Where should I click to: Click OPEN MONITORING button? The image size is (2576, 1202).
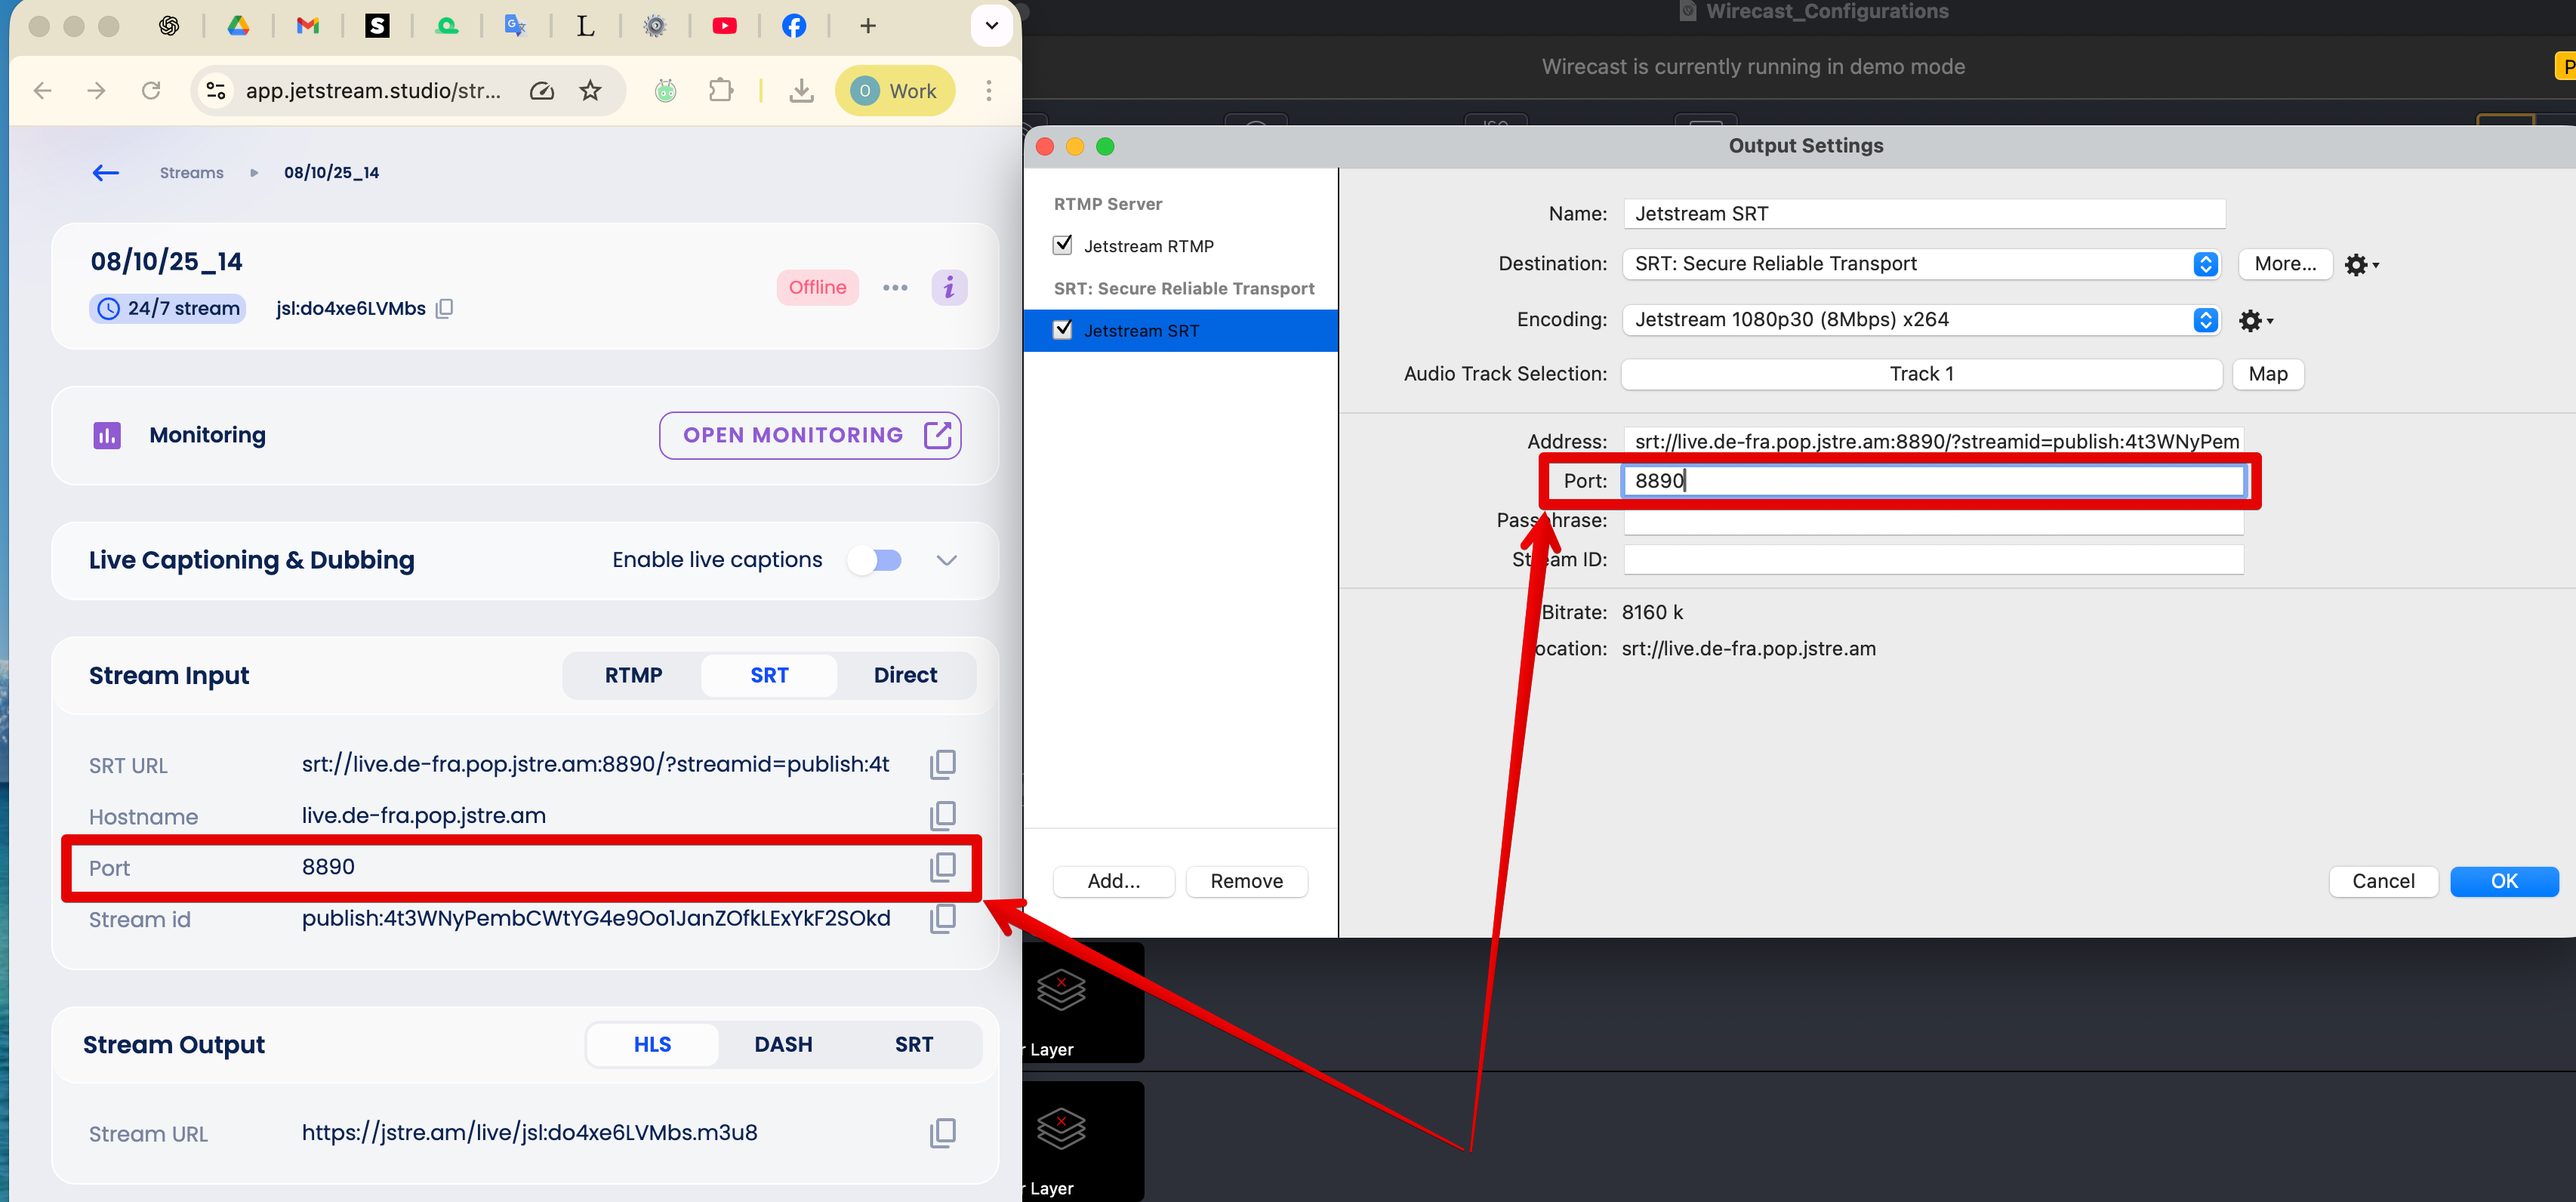click(810, 436)
